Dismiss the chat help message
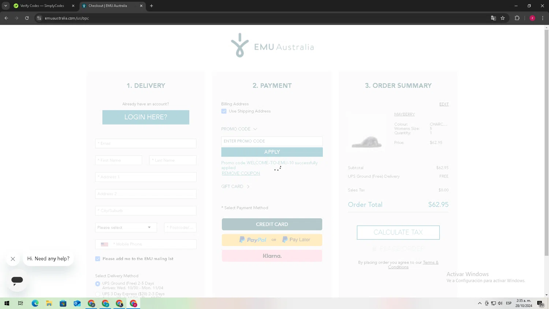Image resolution: width=549 pixels, height=309 pixels. point(13,259)
